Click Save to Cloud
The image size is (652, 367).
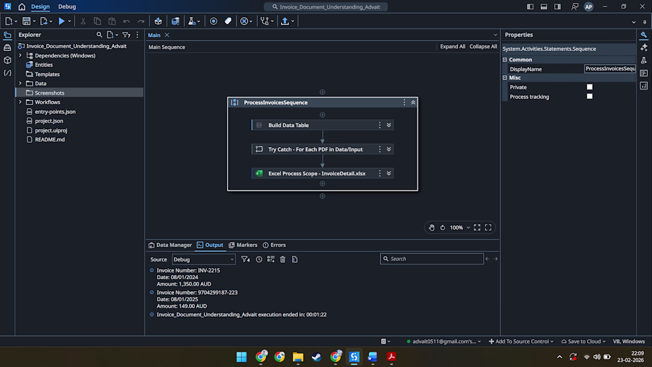pos(583,342)
